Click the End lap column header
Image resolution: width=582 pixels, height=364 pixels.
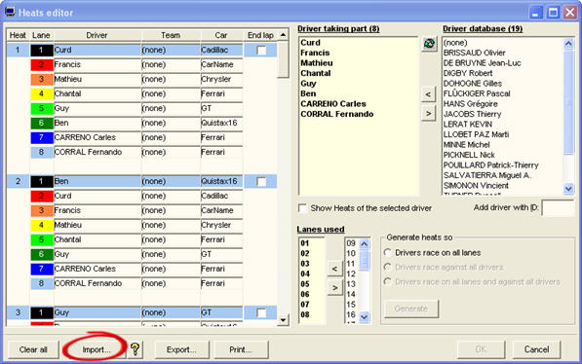[260, 35]
